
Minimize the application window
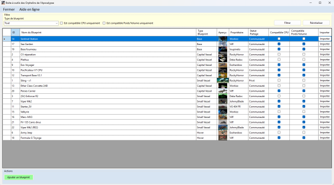click(x=311, y=3)
